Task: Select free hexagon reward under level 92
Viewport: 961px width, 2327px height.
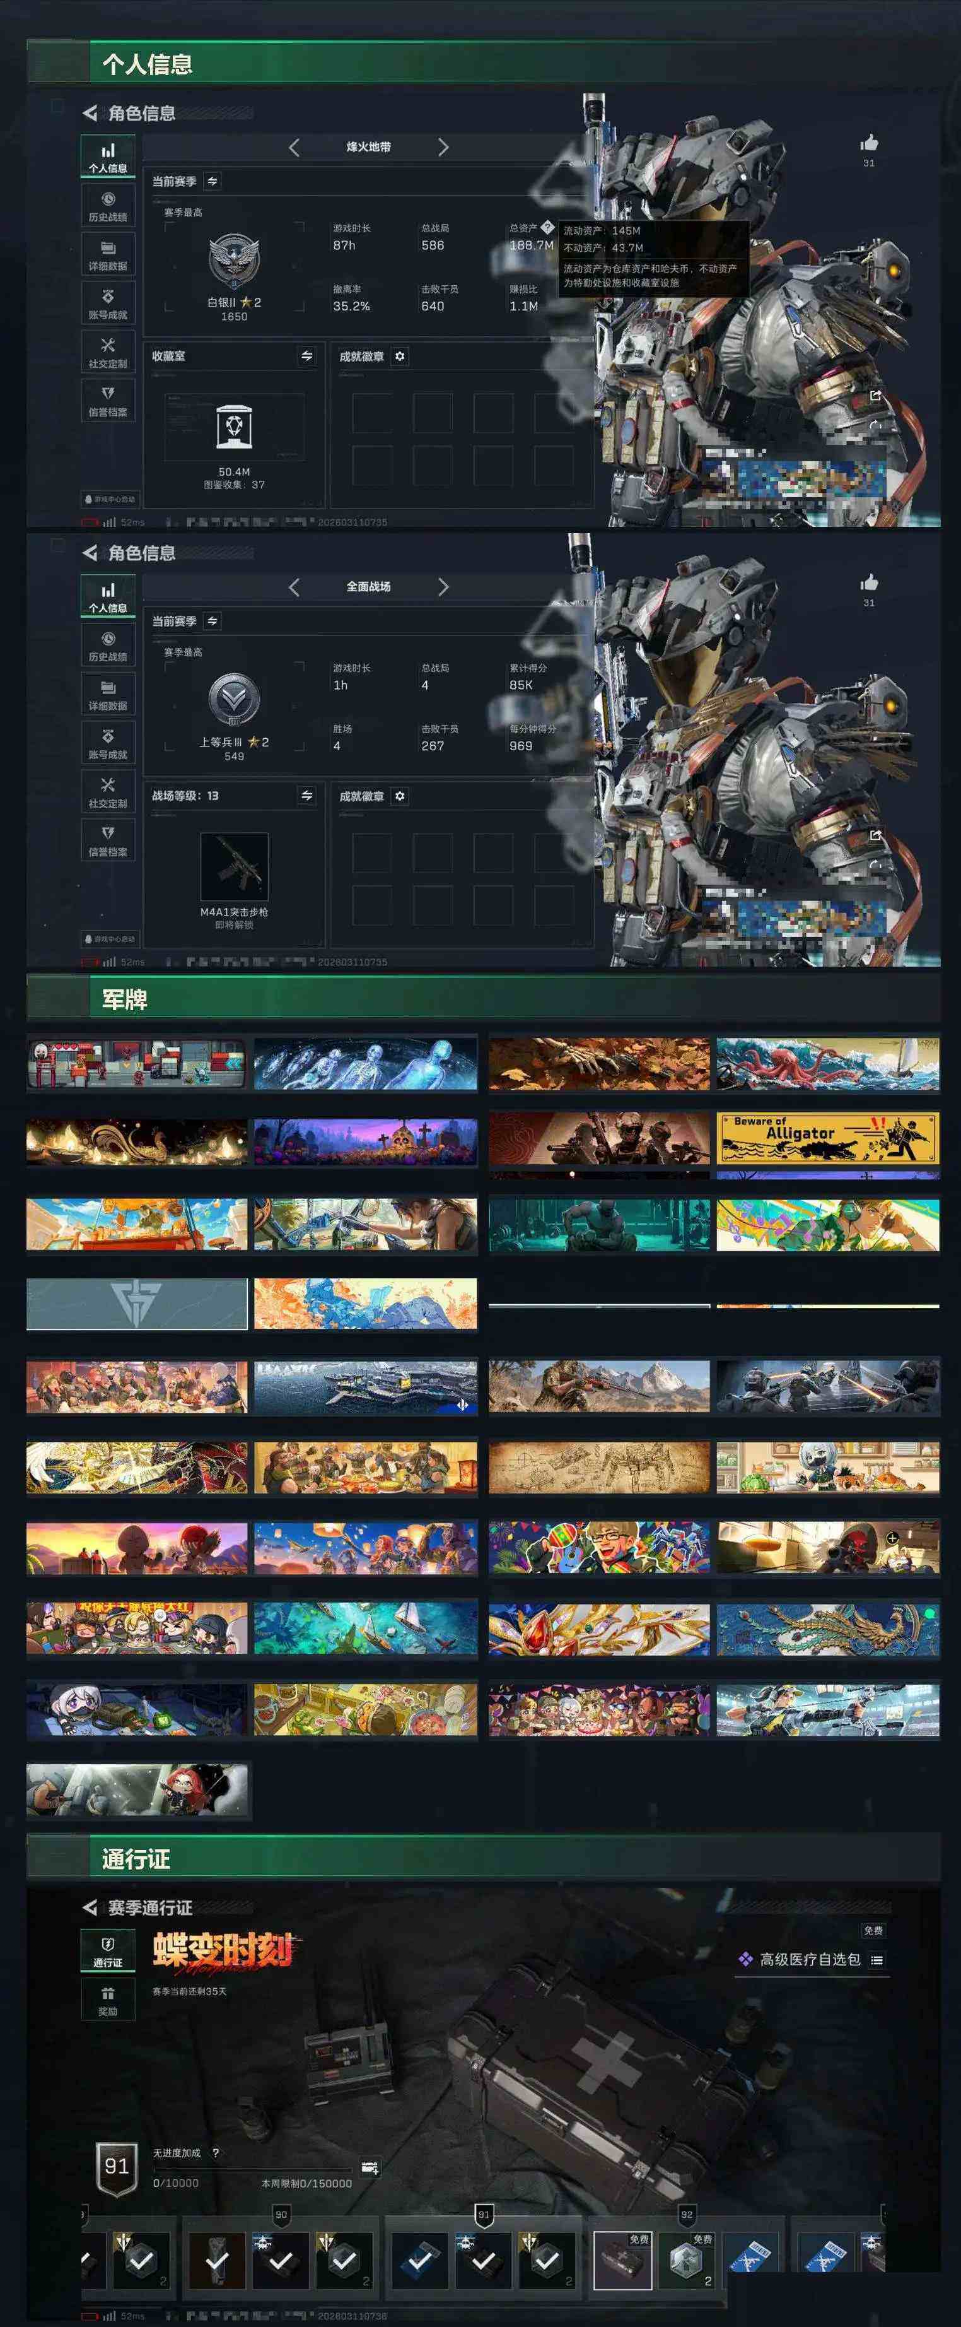Action: (x=687, y=2260)
